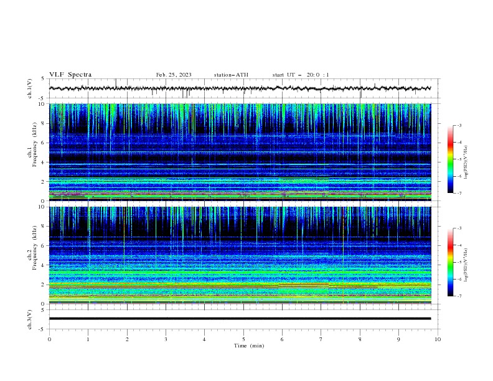Image resolution: width=493 pixels, height=381 pixels.
Task: Click the "-3" label on ch.1 color bar
Action: (x=459, y=125)
